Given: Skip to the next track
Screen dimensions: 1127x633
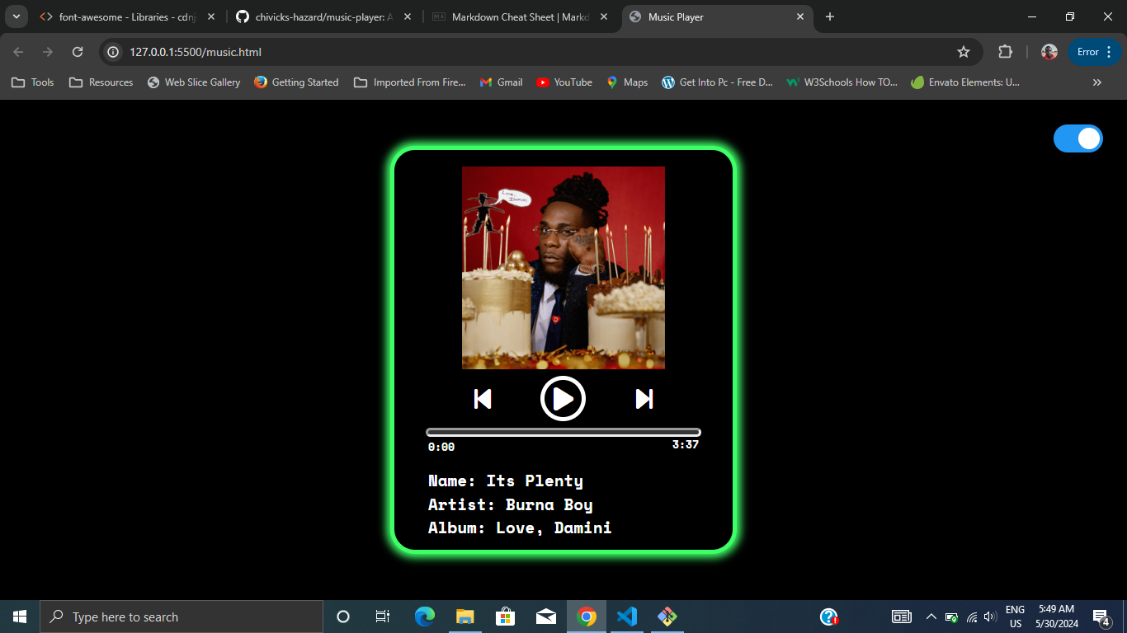Looking at the screenshot, I should tap(644, 399).
